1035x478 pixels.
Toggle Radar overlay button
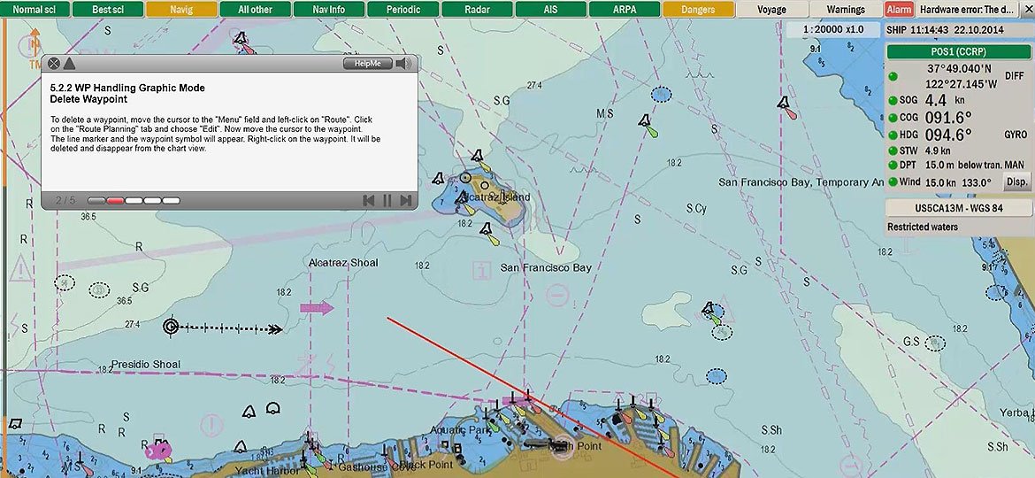(477, 10)
